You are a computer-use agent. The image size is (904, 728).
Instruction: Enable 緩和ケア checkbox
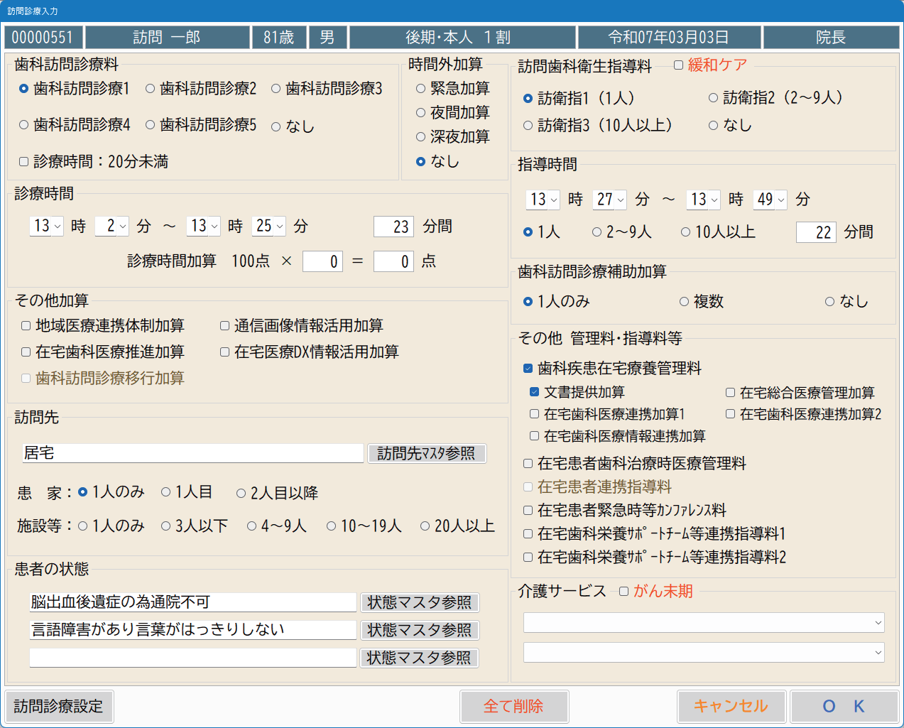679,65
